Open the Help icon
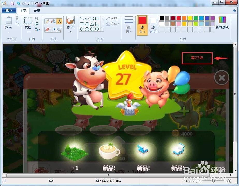 coord(235,11)
